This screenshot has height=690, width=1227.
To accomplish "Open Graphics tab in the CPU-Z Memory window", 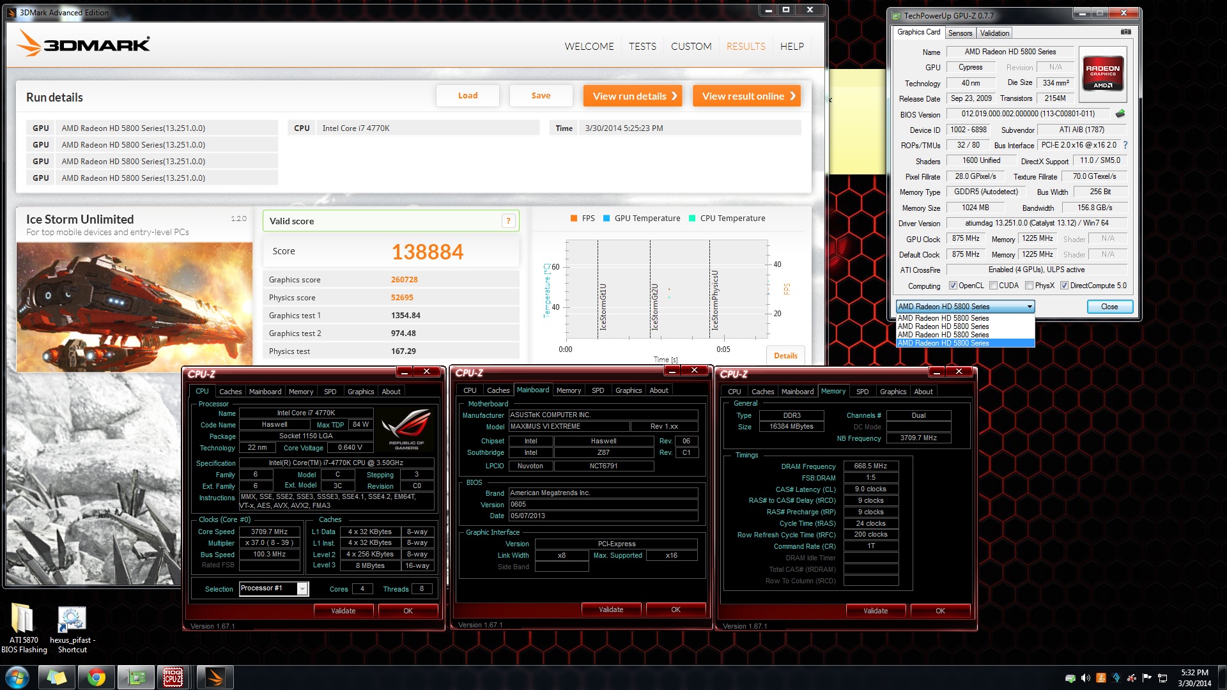I will coord(893,392).
